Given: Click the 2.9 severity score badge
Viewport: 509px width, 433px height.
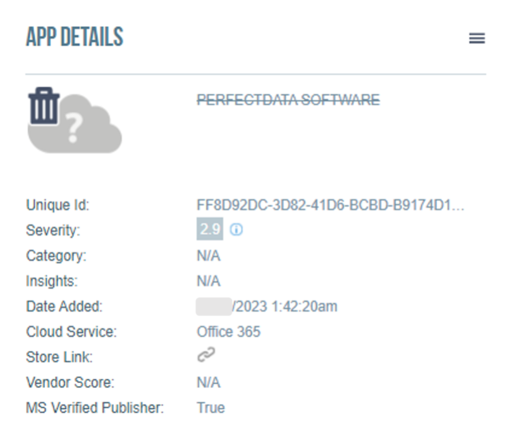Looking at the screenshot, I should 210,229.
